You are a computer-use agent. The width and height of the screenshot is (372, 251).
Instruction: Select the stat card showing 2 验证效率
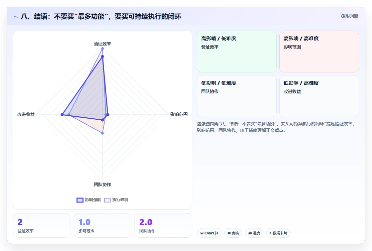[x=42, y=225]
